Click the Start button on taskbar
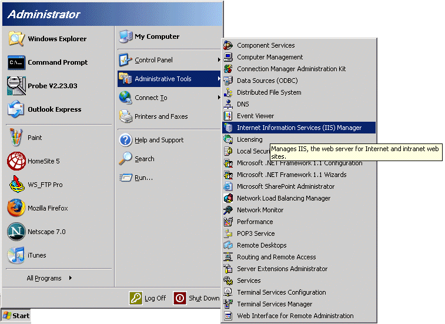 [x=16, y=316]
